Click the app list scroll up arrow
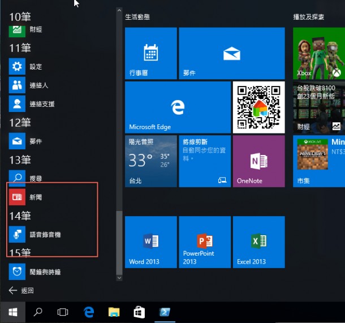 pyautogui.click(x=119, y=10)
